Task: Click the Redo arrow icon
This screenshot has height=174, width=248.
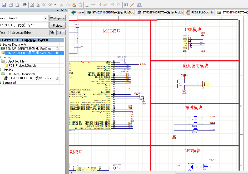Action: coord(119,5)
